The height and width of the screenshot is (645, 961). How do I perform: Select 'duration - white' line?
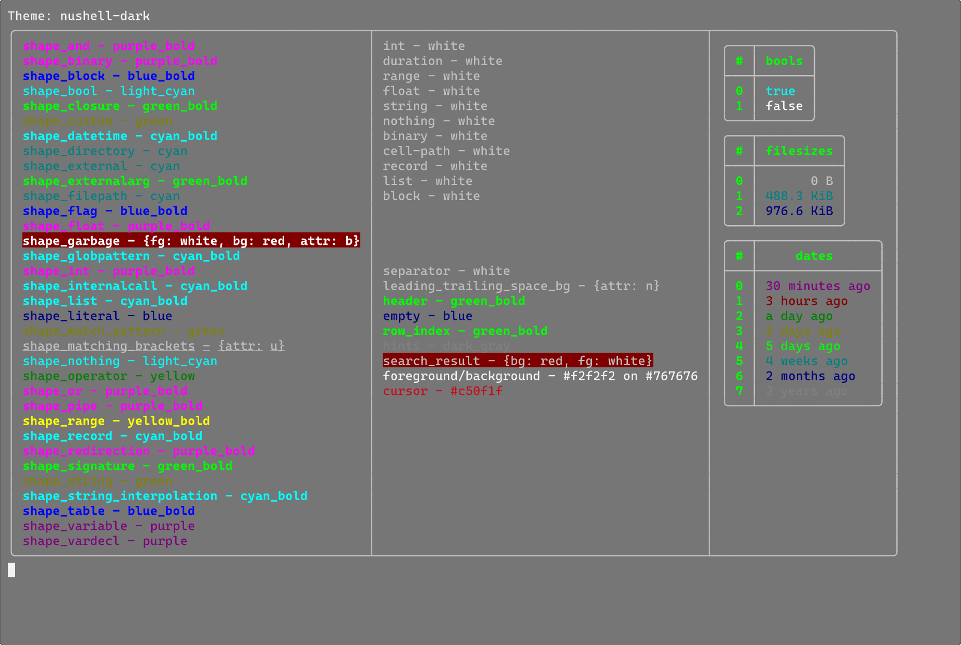[443, 61]
